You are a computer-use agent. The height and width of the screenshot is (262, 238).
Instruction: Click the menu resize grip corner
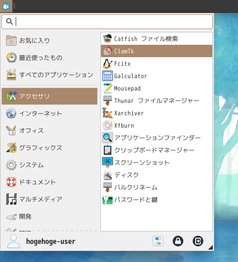211,247
